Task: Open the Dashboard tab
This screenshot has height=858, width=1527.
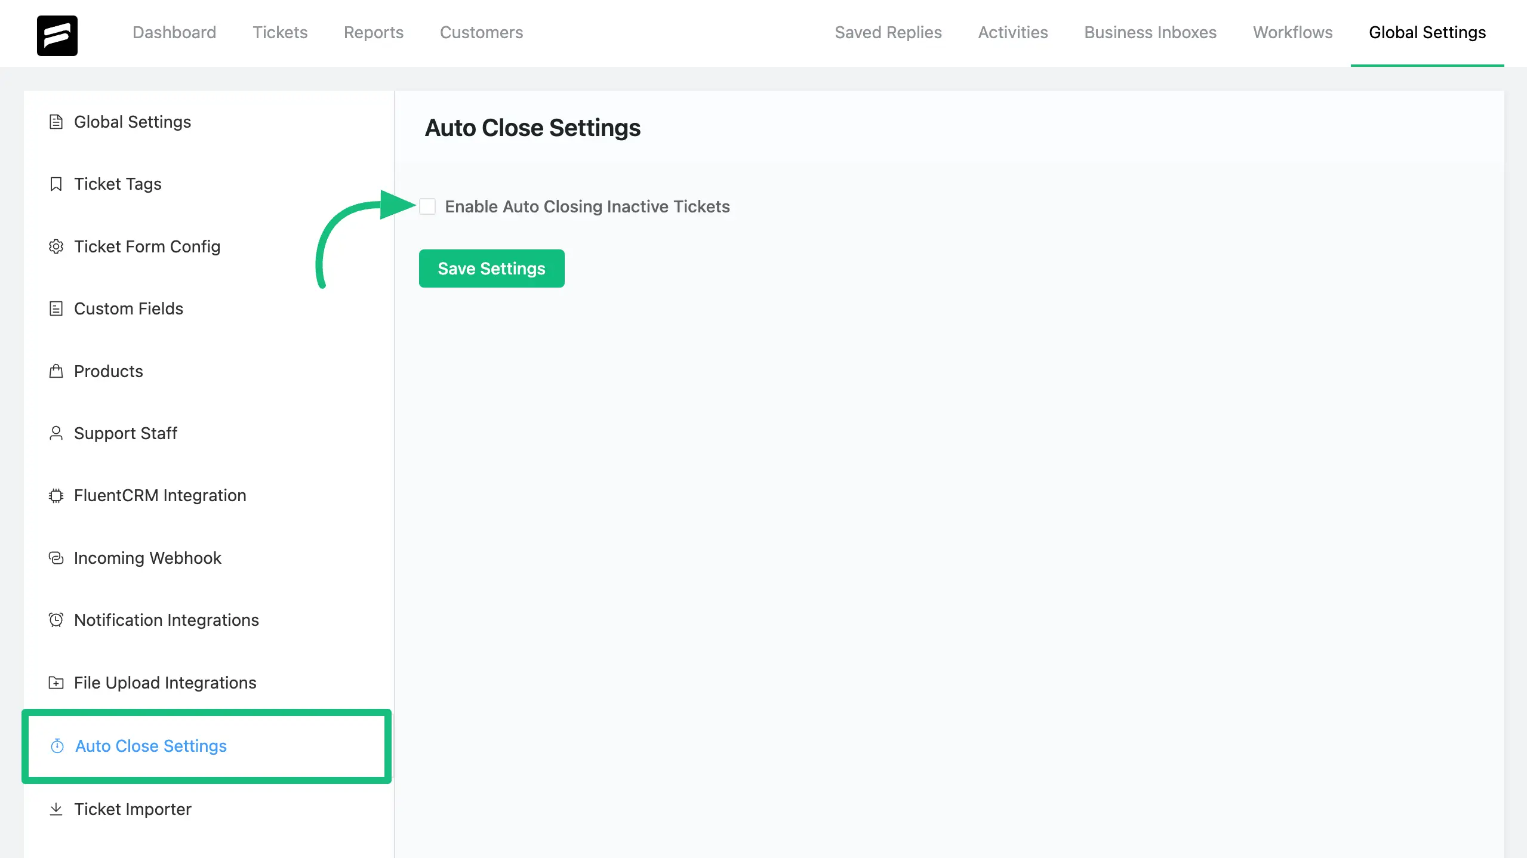Action: tap(174, 32)
